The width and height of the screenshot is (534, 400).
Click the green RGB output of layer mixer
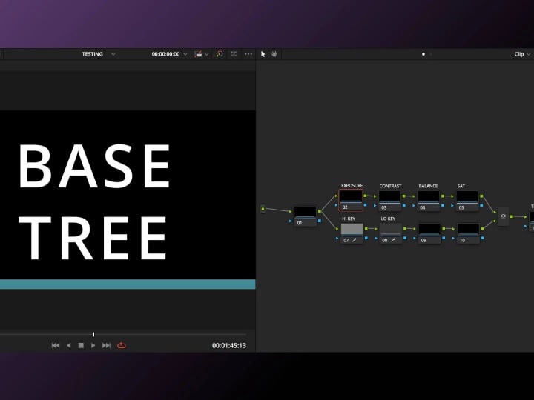coord(512,216)
